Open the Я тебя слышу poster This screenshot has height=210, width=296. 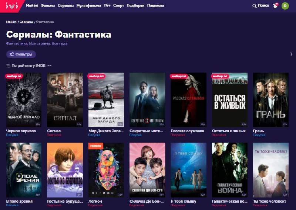click(189, 170)
